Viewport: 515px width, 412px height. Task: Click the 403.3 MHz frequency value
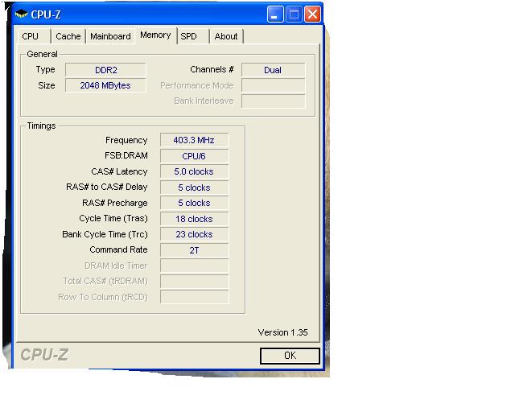point(194,140)
